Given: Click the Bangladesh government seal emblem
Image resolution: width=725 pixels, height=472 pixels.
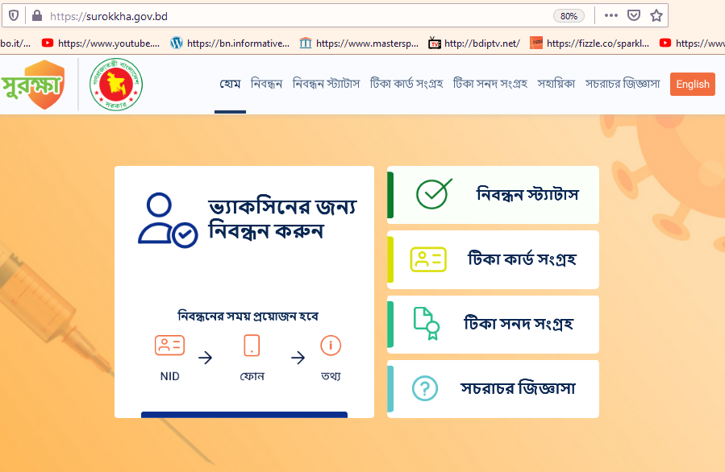Looking at the screenshot, I should 115,85.
